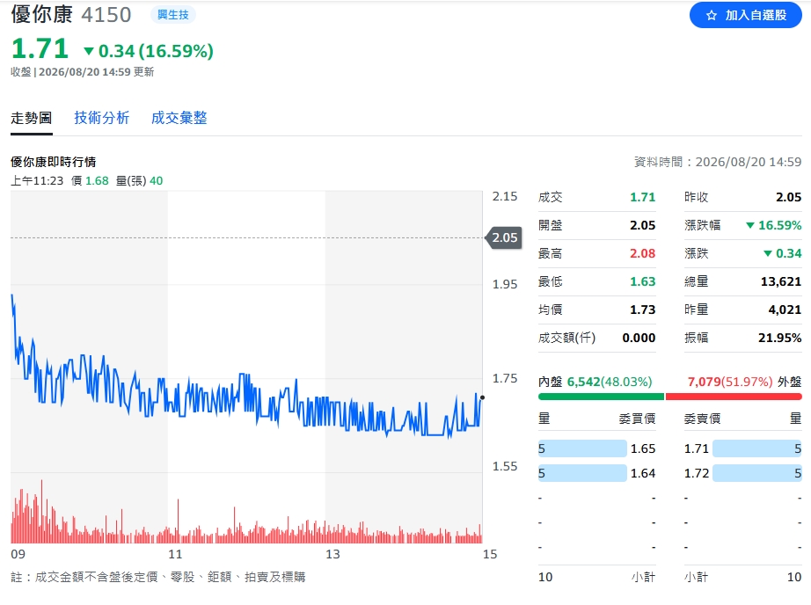Screen dimensions: 811x605
Task: Open the 技術分析 tab
Action: tap(102, 118)
